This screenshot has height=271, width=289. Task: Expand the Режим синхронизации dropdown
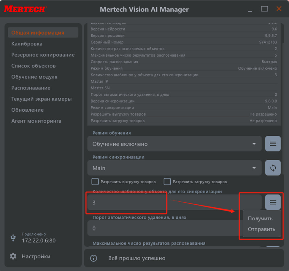pyautogui.click(x=174, y=168)
